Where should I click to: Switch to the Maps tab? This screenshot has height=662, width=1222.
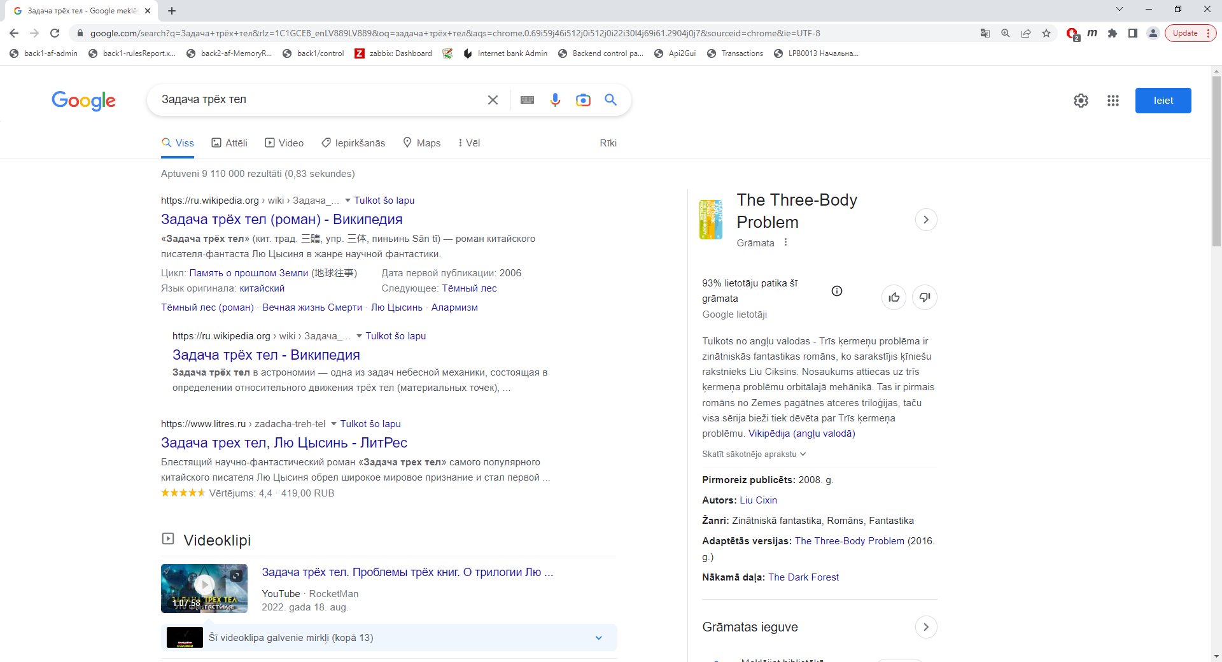pyautogui.click(x=421, y=143)
